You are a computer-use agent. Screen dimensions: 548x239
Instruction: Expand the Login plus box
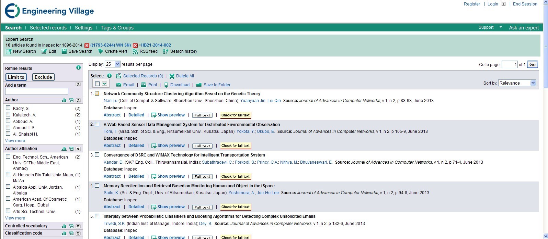point(503,4)
